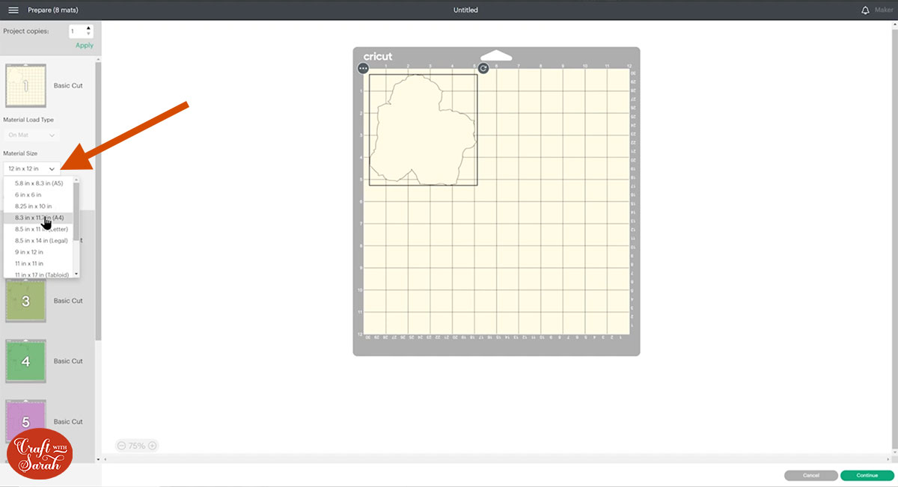Select mat 3 green thumbnail

click(x=25, y=301)
